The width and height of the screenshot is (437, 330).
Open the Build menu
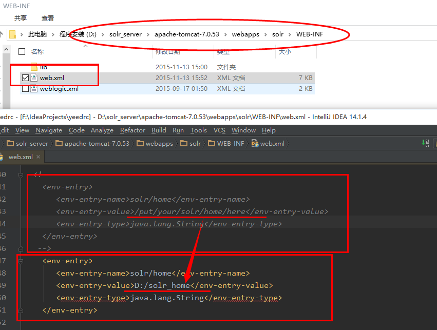[x=159, y=130]
